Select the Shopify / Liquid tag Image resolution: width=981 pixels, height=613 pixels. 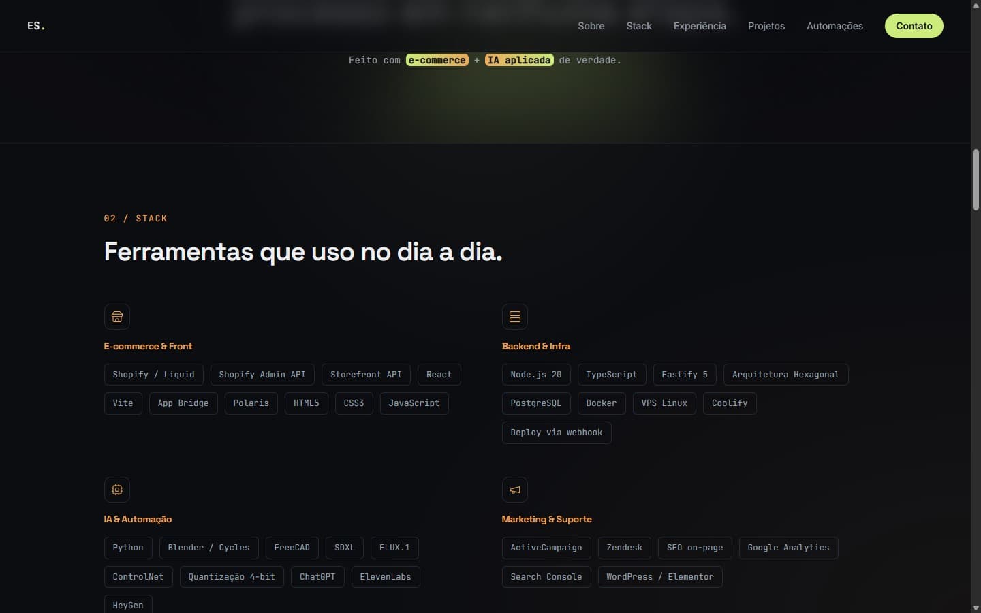(153, 375)
